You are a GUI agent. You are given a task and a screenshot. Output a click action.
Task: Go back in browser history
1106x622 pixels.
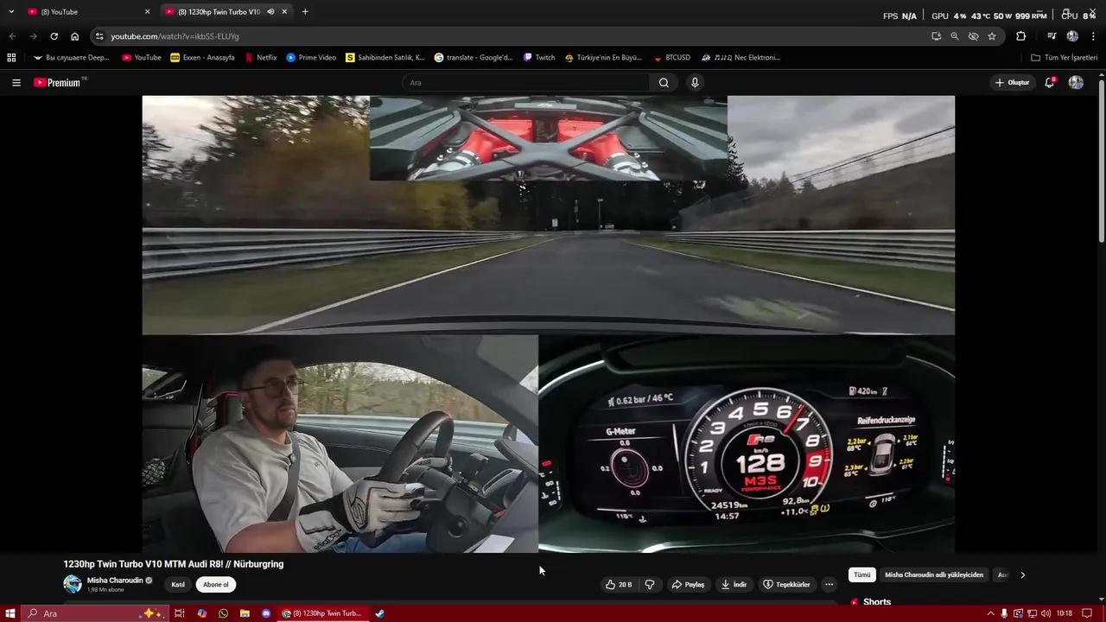point(12,36)
